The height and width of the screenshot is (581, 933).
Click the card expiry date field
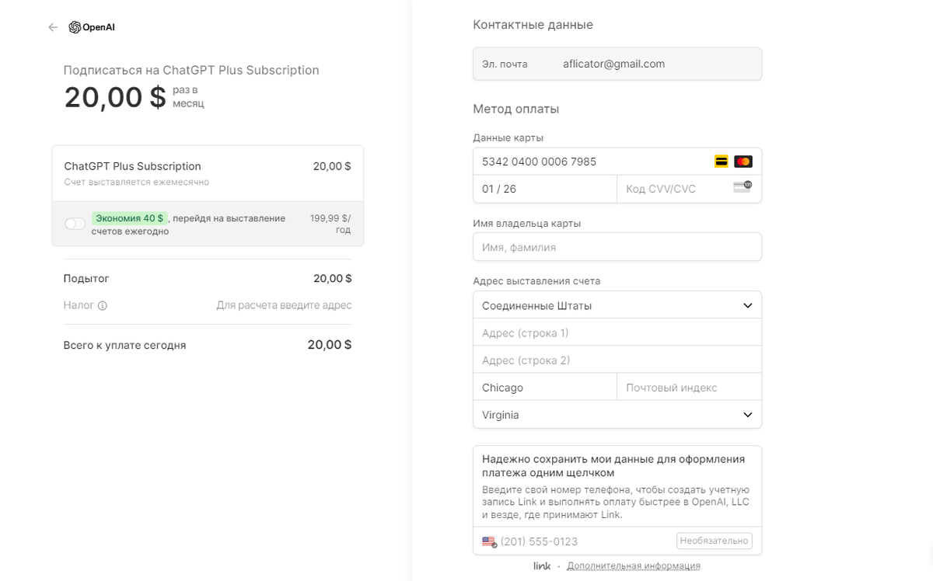[544, 189]
